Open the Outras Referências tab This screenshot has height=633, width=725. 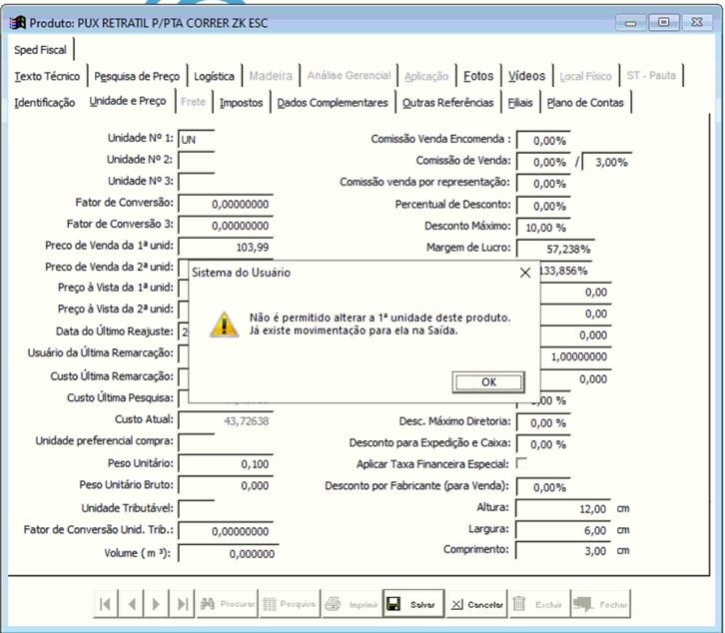click(x=447, y=103)
